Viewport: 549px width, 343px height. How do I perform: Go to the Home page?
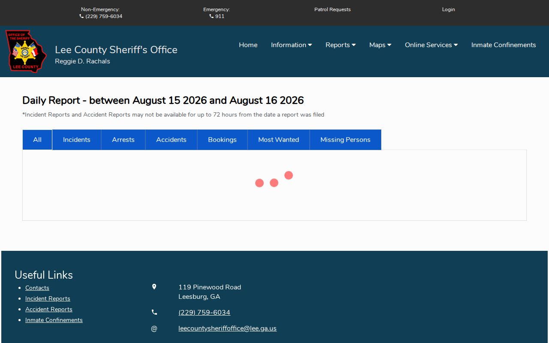point(248,45)
